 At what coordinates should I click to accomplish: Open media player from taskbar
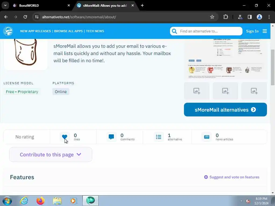[x=73, y=201]
